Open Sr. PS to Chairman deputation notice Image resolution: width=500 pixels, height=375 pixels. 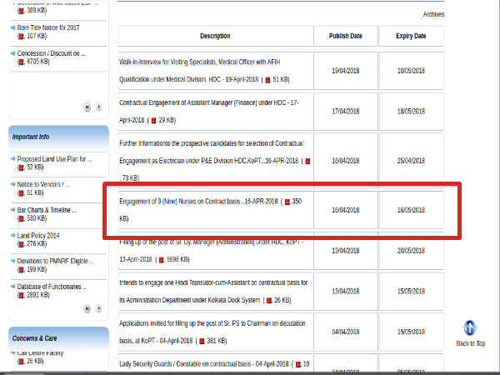(212, 332)
